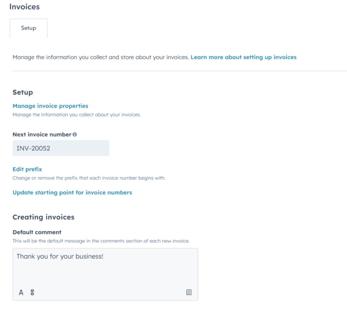Open Update starting point for invoice numbers
This screenshot has height=309, width=347.
pos(72,192)
